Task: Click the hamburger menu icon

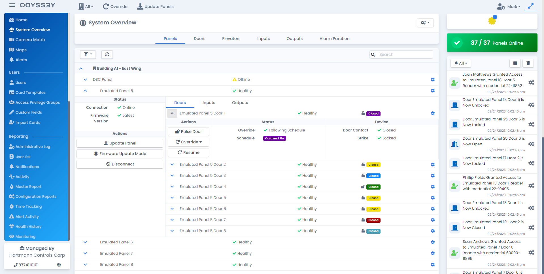Action: (x=12, y=5)
